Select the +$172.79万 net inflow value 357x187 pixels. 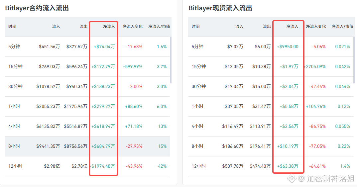click(x=103, y=67)
